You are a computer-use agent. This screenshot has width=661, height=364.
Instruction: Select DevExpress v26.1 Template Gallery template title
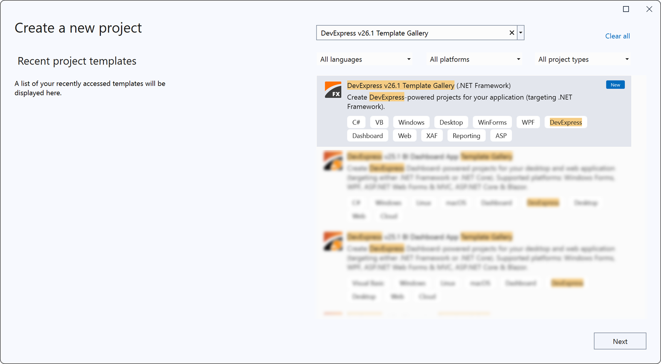(x=429, y=85)
